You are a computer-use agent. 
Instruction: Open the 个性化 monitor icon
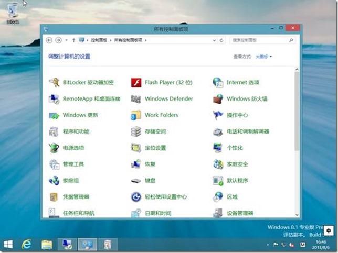218,148
